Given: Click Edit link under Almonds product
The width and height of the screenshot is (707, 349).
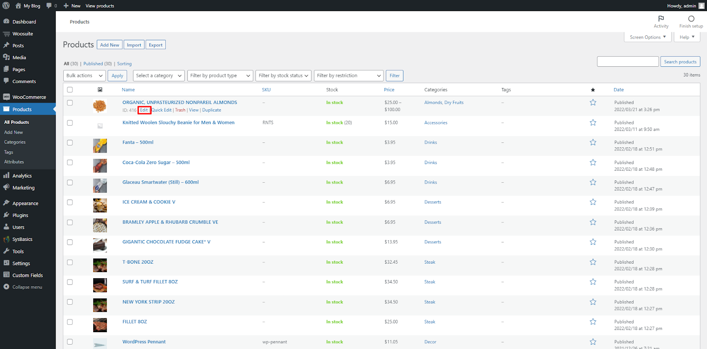Looking at the screenshot, I should point(144,110).
